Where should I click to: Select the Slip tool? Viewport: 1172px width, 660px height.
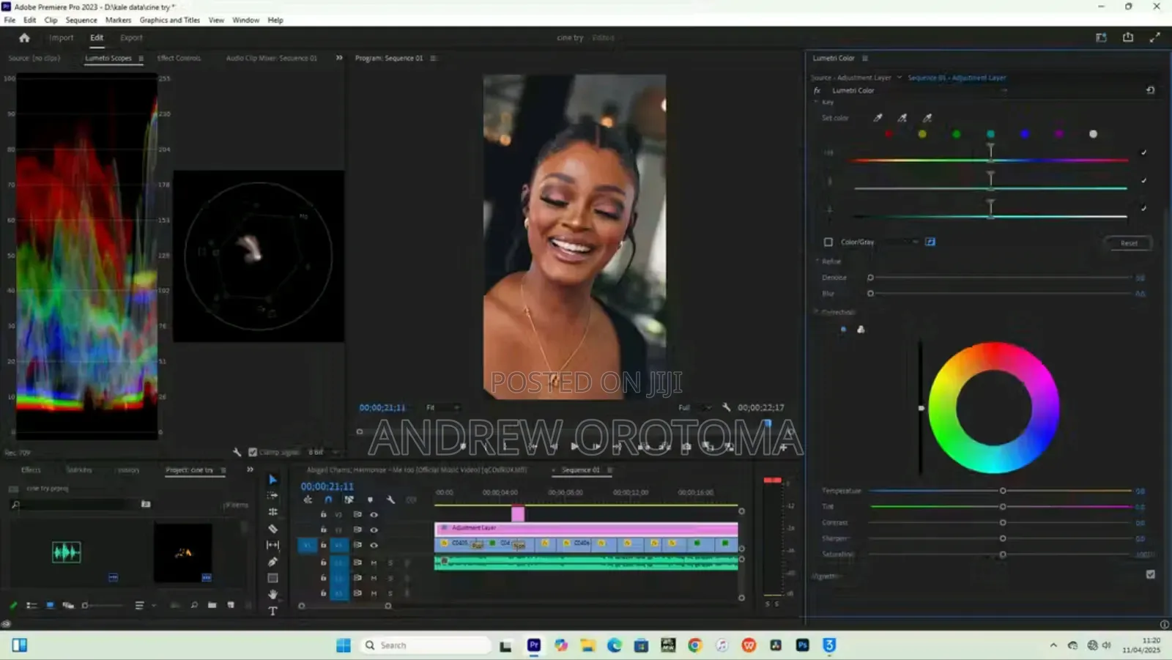pyautogui.click(x=272, y=545)
